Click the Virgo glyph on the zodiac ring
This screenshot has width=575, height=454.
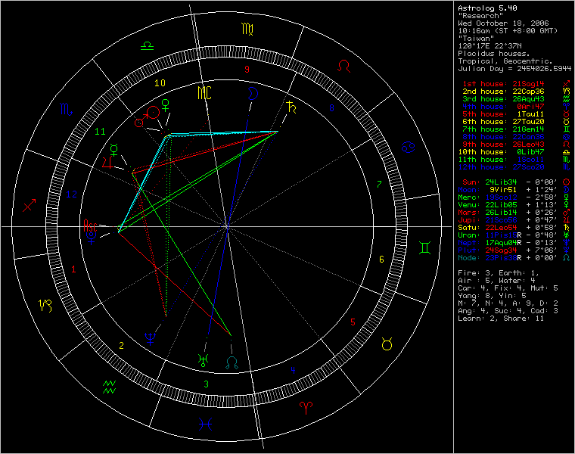coord(247,29)
